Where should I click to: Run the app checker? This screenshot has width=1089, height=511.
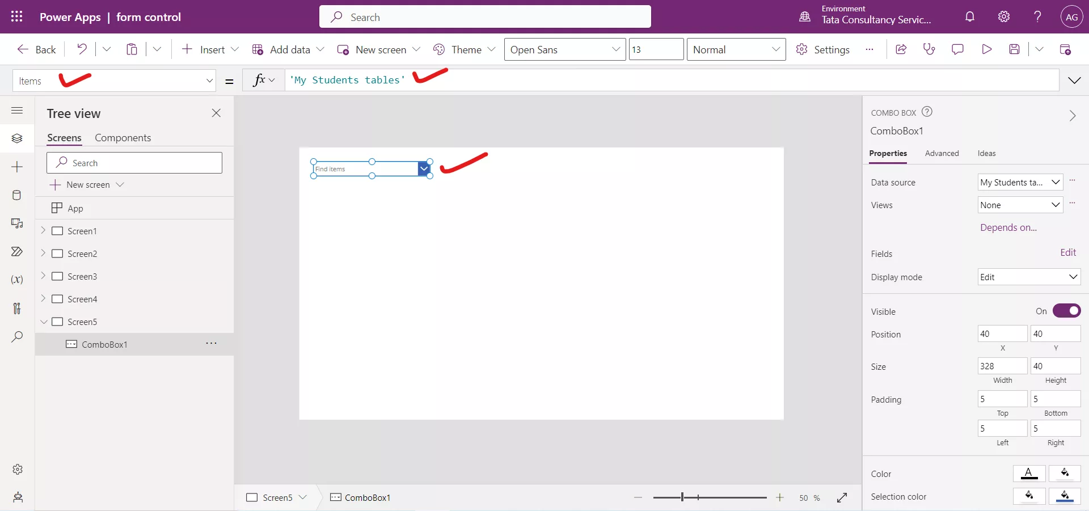929,49
